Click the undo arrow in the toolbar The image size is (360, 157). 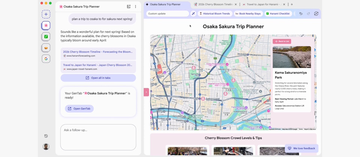pos(301,13)
